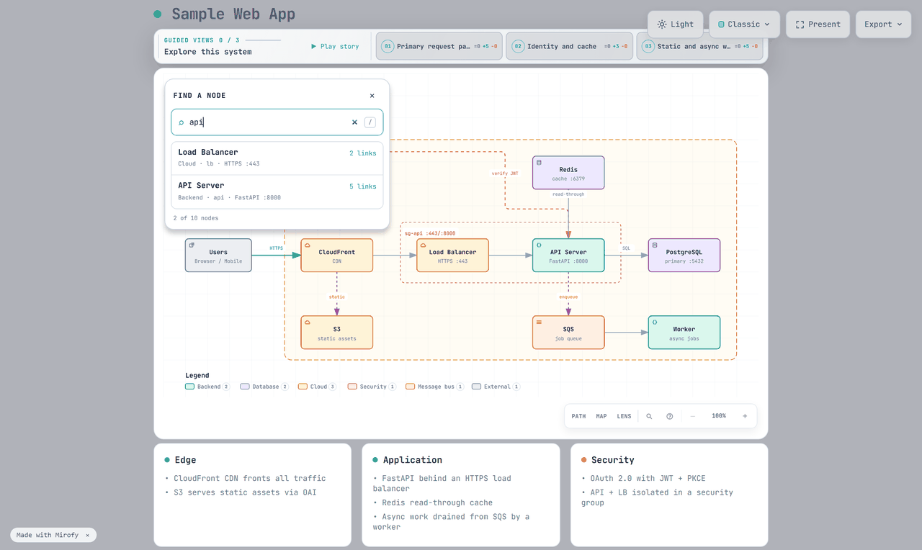The image size is (922, 550).
Task: Select the Worker async jobs node
Action: coord(684,333)
